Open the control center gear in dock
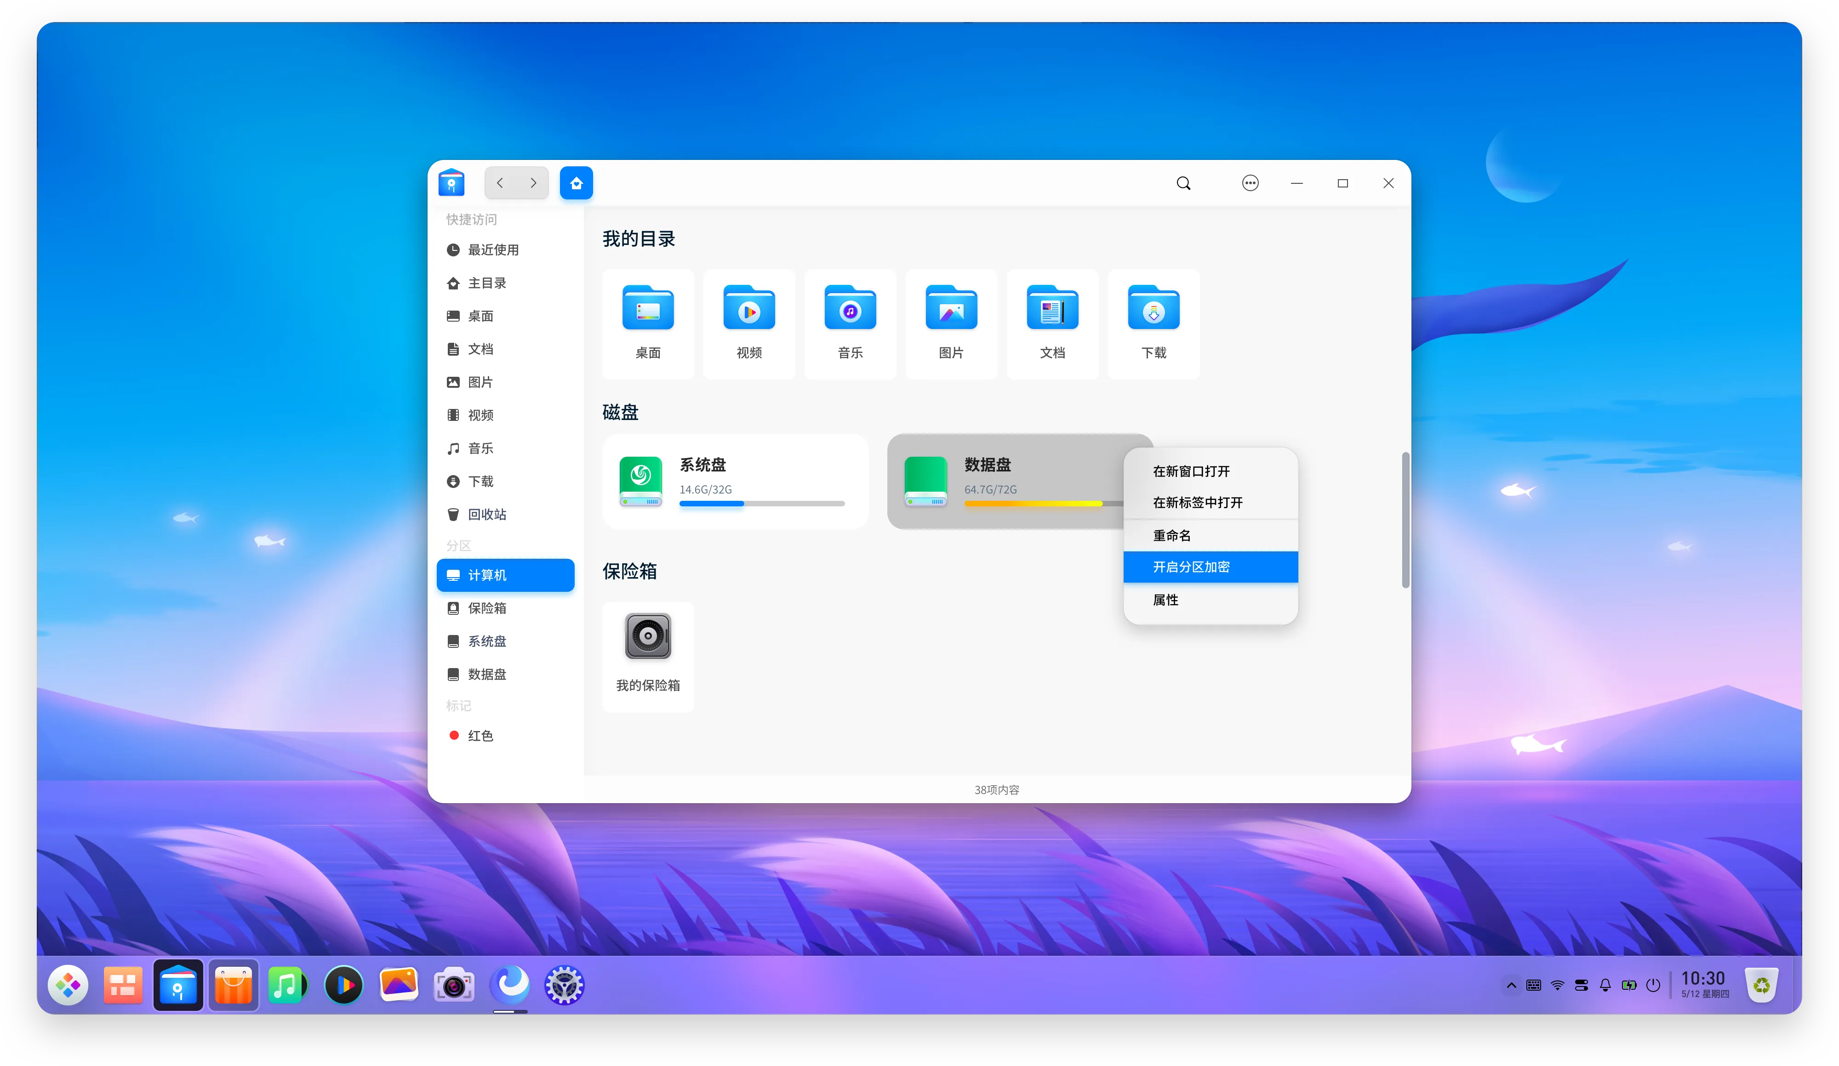This screenshot has height=1066, width=1839. (564, 985)
